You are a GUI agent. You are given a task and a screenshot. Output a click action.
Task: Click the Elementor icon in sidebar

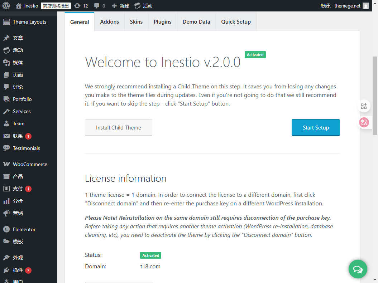click(6, 229)
